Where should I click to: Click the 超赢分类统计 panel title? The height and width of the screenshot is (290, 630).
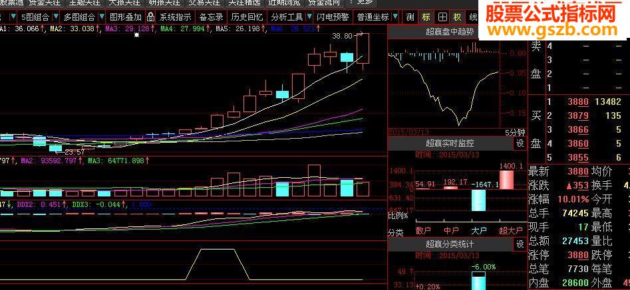(450, 244)
